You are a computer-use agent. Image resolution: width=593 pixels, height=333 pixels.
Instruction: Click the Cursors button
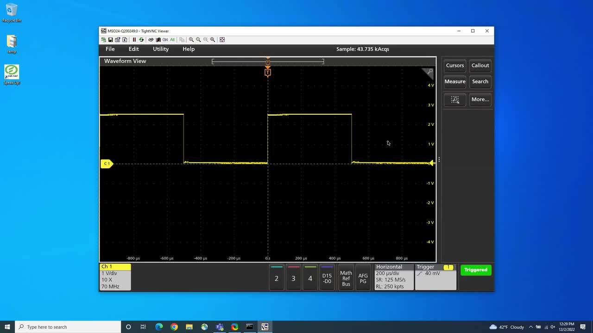coord(454,65)
